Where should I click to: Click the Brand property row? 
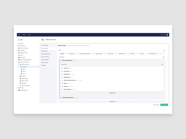tap(112, 83)
